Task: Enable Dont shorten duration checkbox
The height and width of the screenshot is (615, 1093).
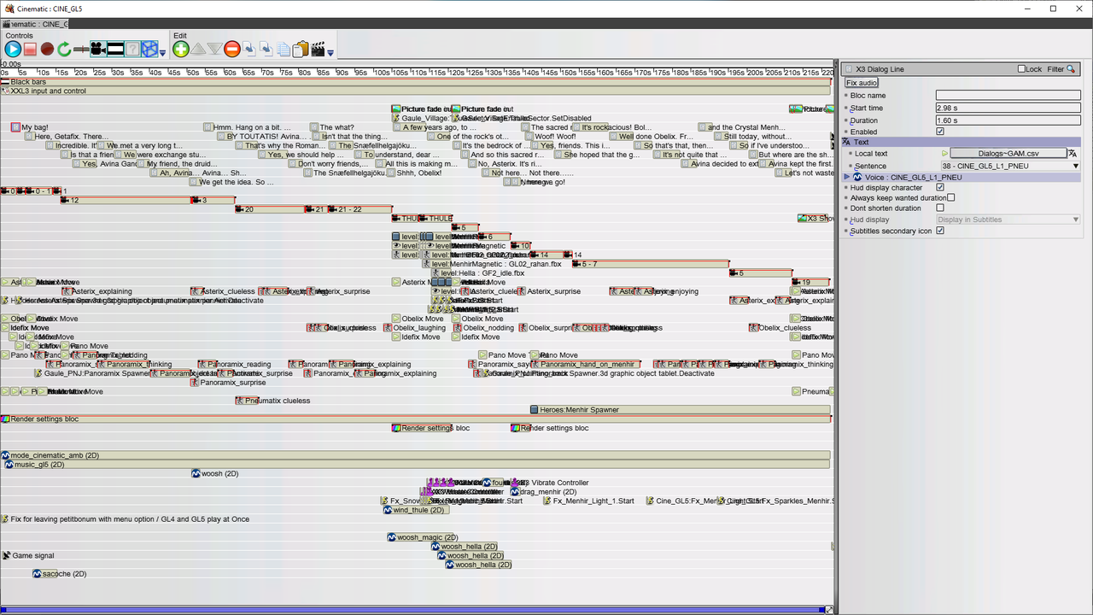Action: click(940, 208)
